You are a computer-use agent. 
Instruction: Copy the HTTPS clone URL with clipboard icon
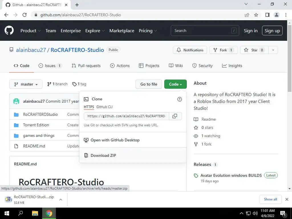pos(175,116)
